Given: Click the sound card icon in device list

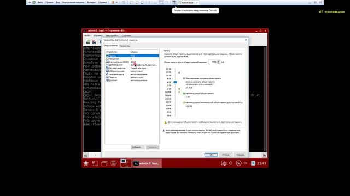Looking at the screenshot, I should click(107, 74).
